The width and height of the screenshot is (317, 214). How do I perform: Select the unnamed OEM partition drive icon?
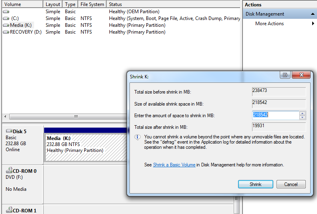tap(6, 12)
